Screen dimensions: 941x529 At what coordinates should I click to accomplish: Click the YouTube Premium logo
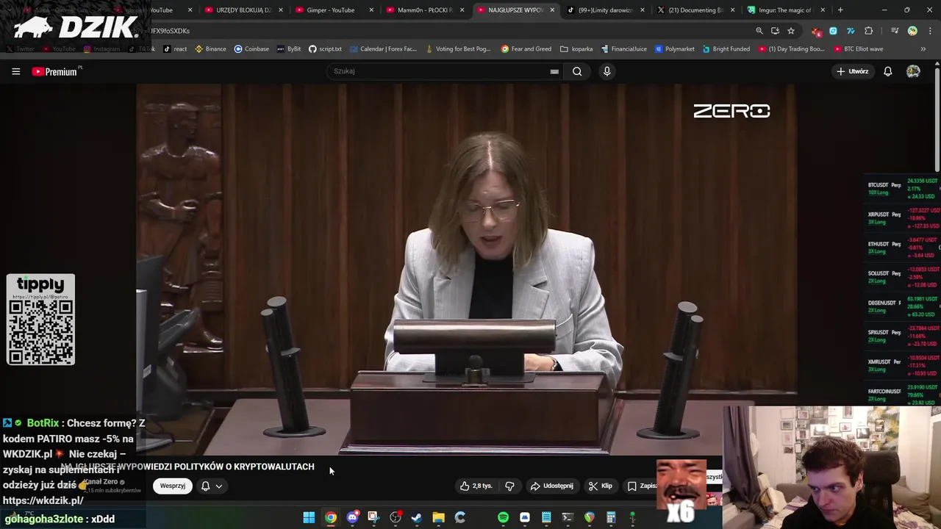57,71
